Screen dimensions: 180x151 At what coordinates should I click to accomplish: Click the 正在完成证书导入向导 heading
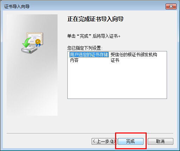[x=95, y=19]
